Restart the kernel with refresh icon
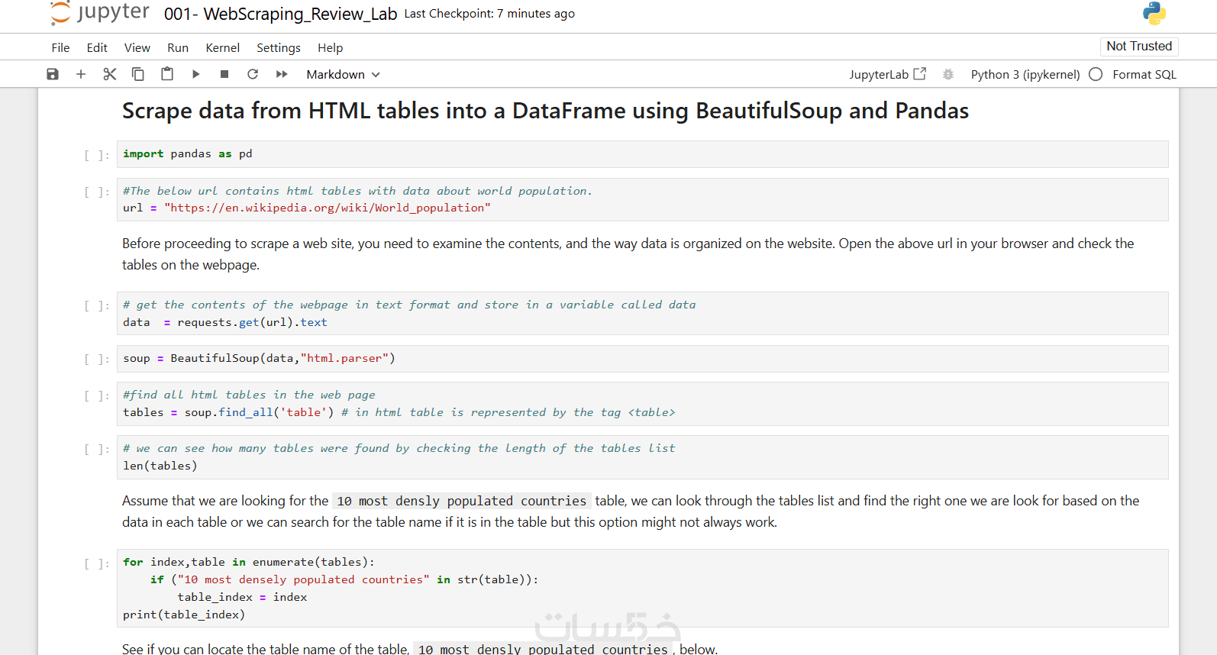 click(253, 74)
